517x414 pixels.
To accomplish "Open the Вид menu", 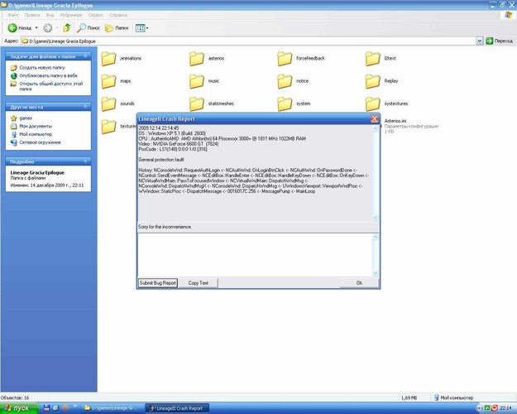I will click(x=50, y=15).
